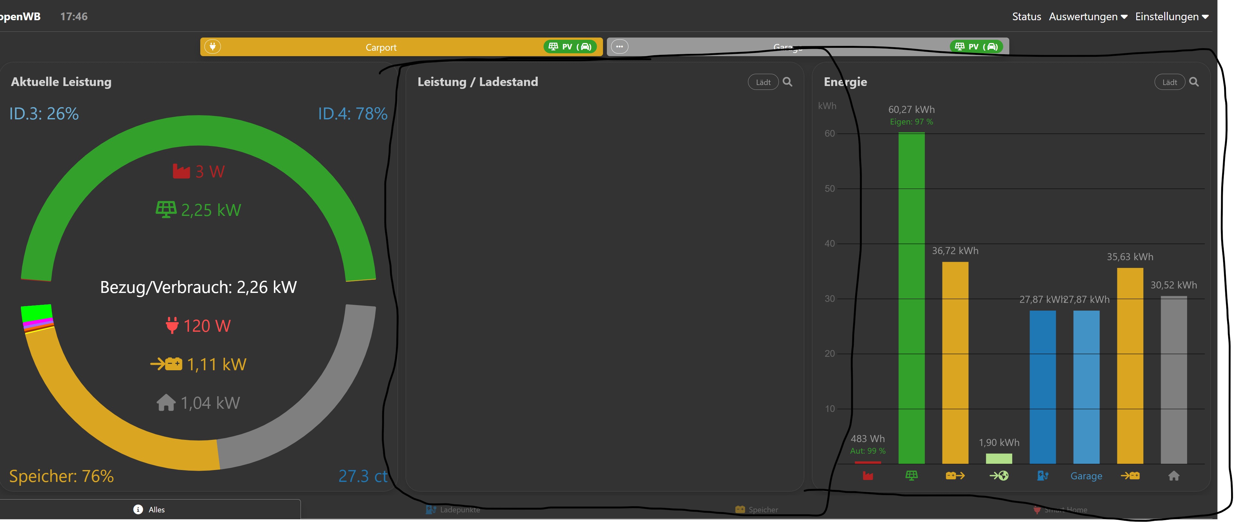This screenshot has height=522, width=1234.
Task: Click the grid import pylon icon below chart
Action: click(x=868, y=475)
